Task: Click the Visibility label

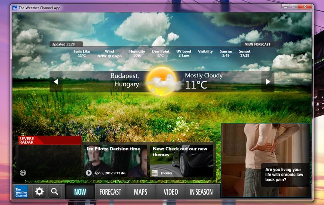Action: pyautogui.click(x=205, y=51)
